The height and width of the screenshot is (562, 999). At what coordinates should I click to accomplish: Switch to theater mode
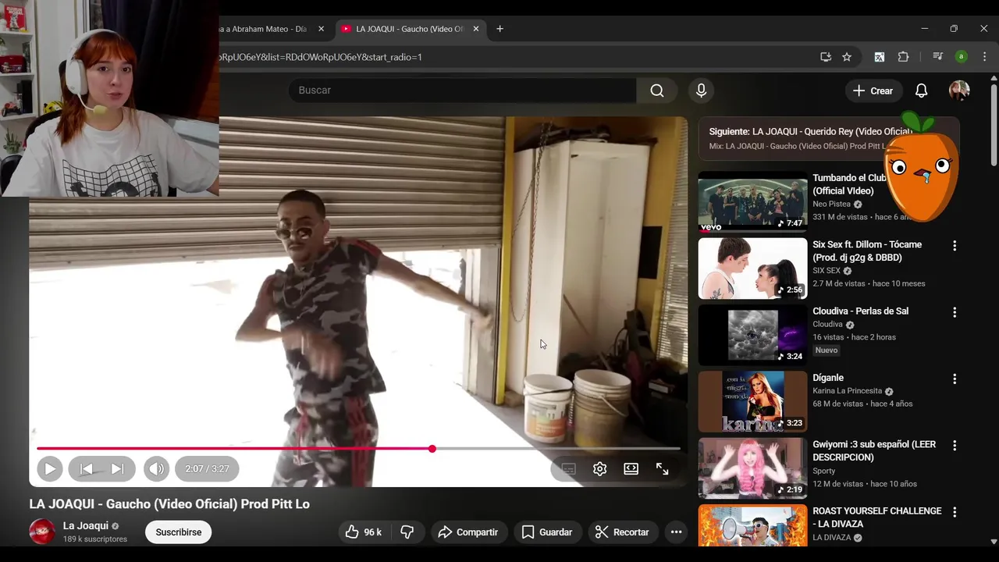631,469
